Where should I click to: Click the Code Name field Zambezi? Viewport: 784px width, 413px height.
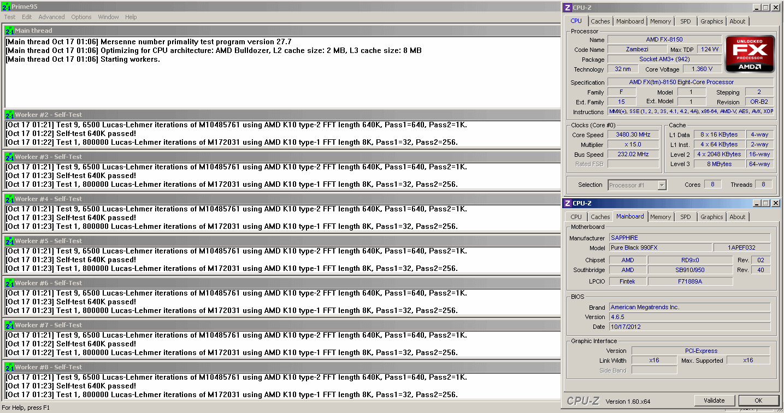pyautogui.click(x=638, y=49)
